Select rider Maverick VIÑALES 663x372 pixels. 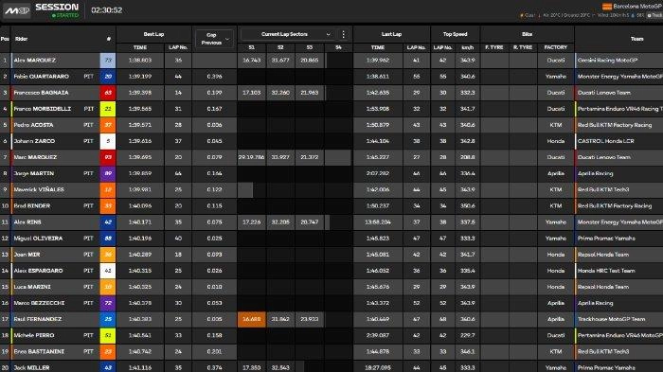coord(39,190)
